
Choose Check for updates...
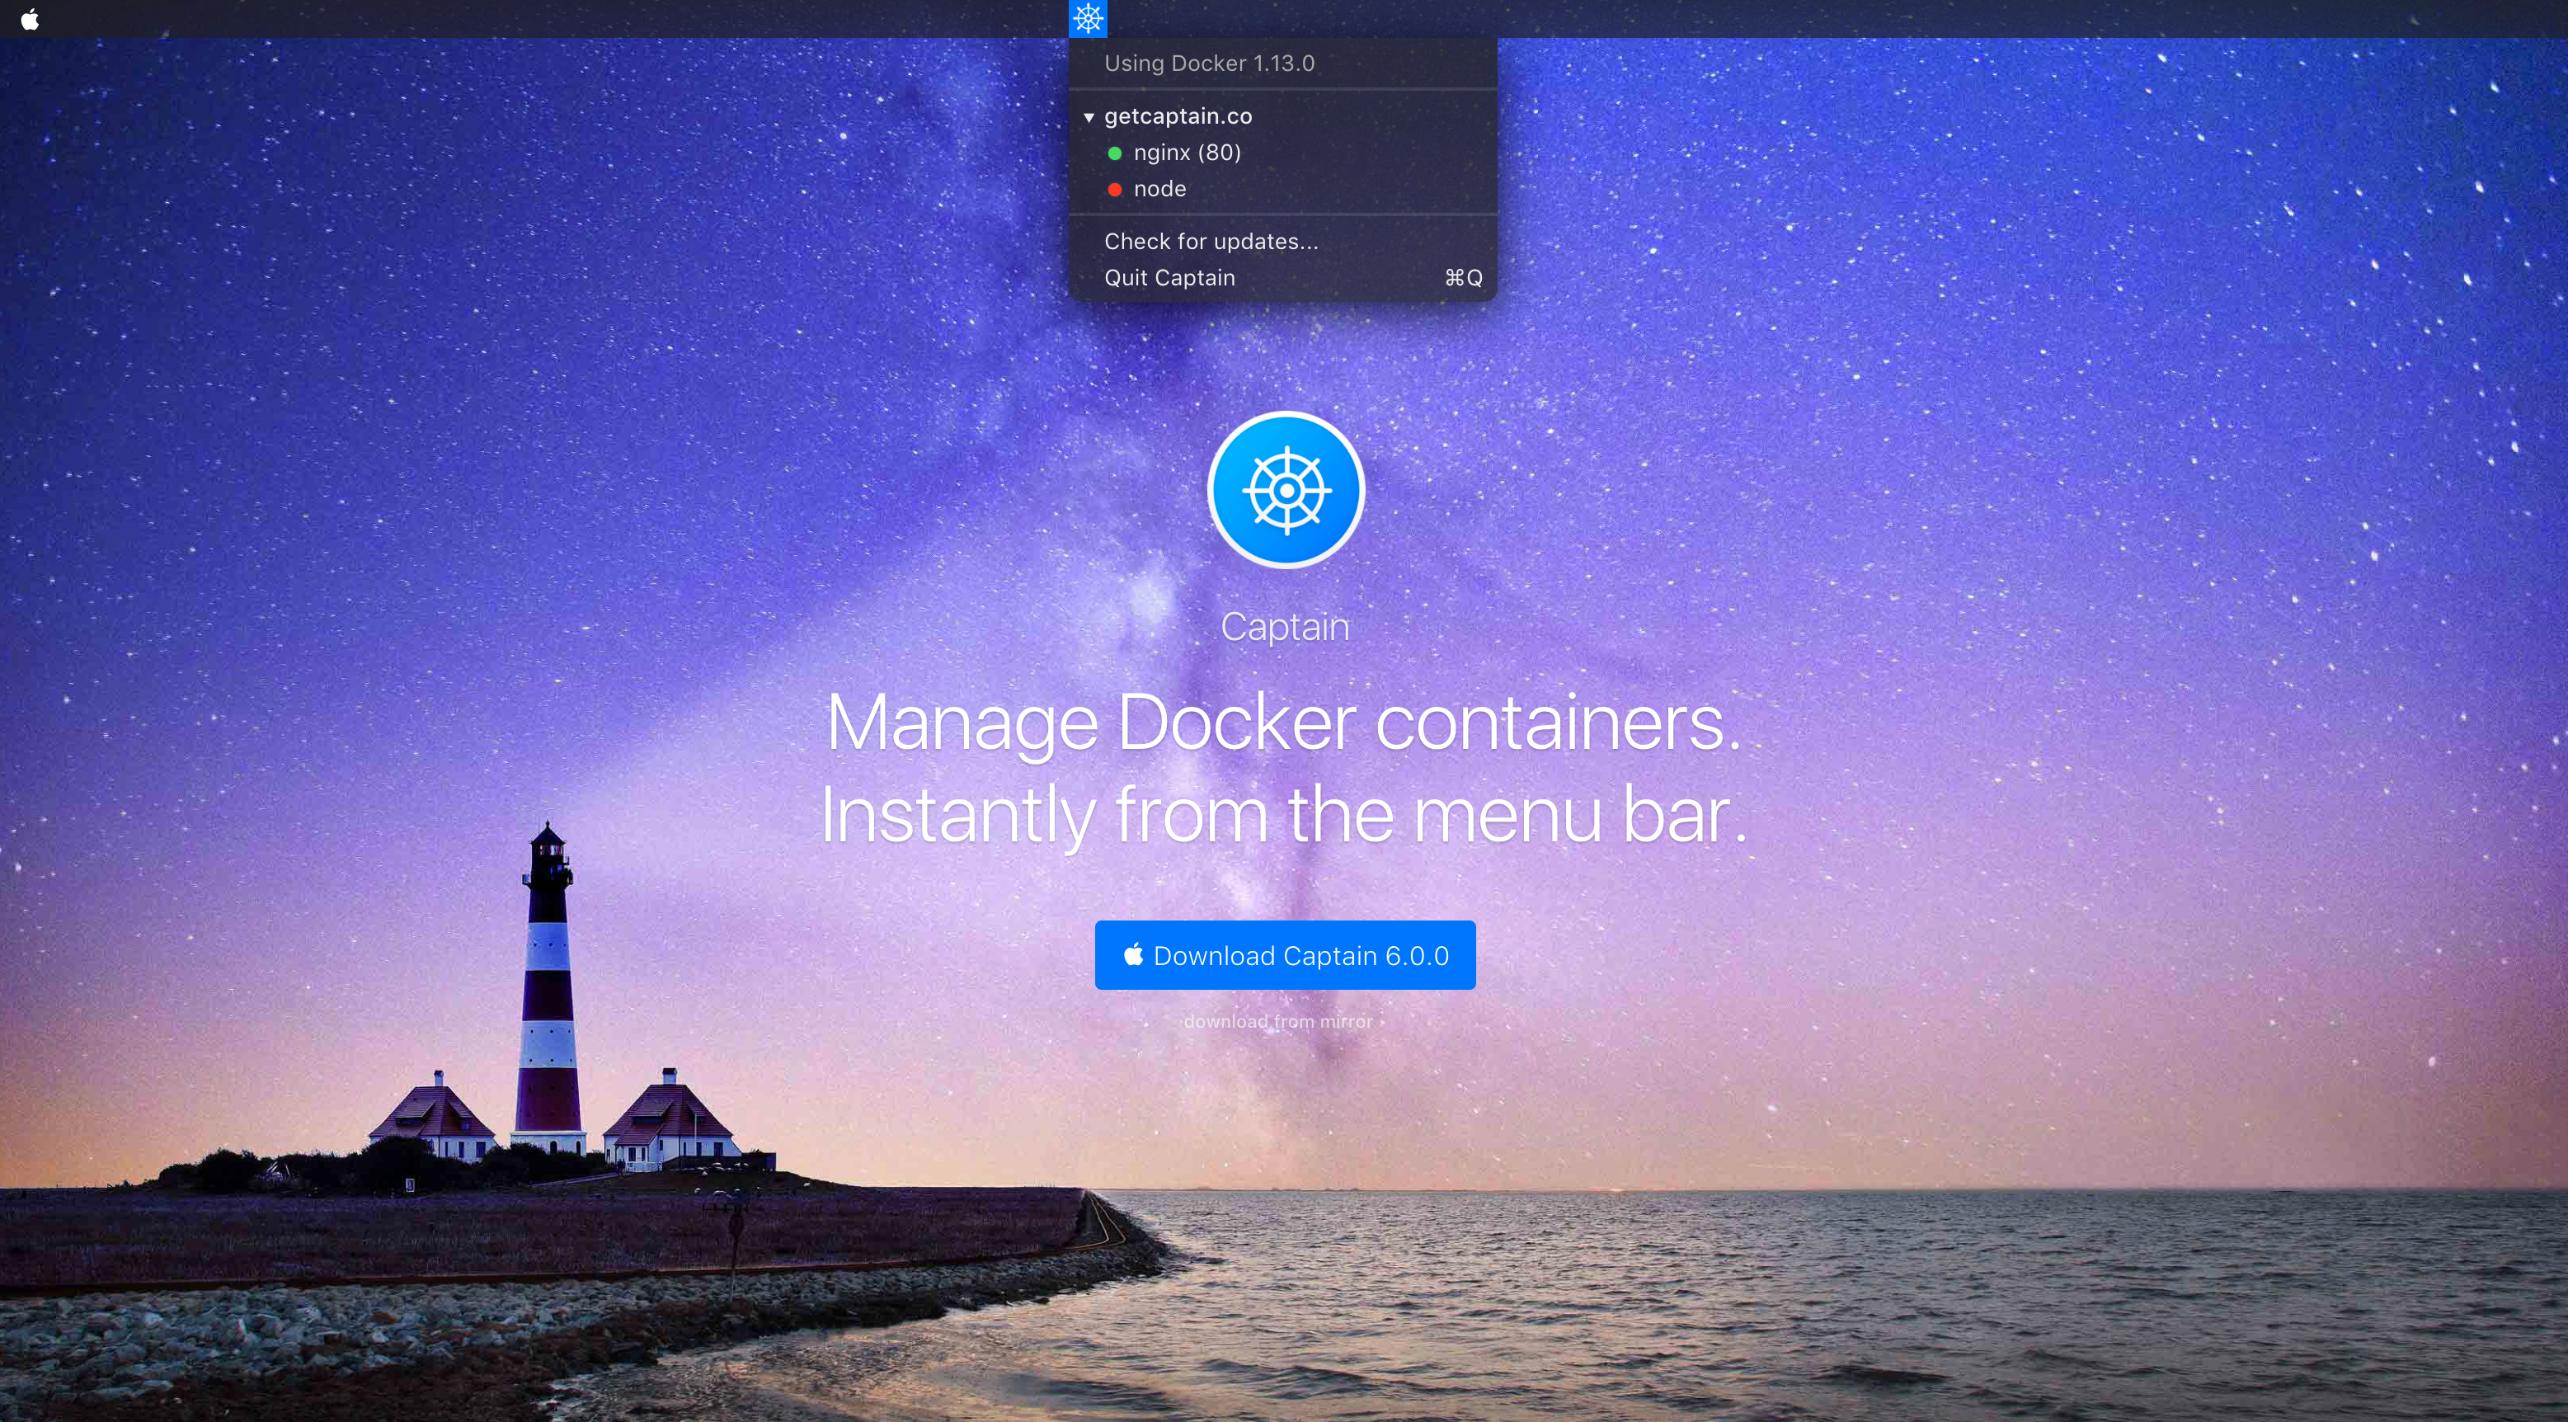[x=1211, y=242]
